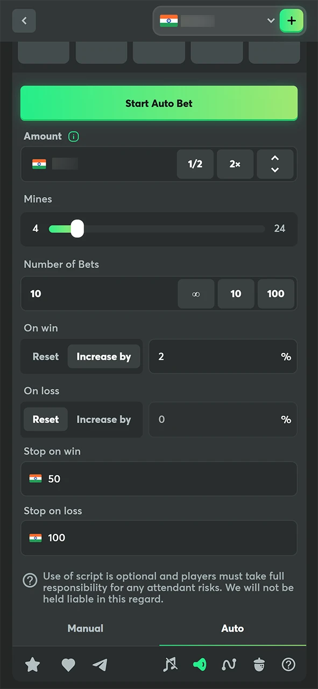This screenshot has width=318, height=689.
Task: Click the heart like icon
Action: point(68,664)
